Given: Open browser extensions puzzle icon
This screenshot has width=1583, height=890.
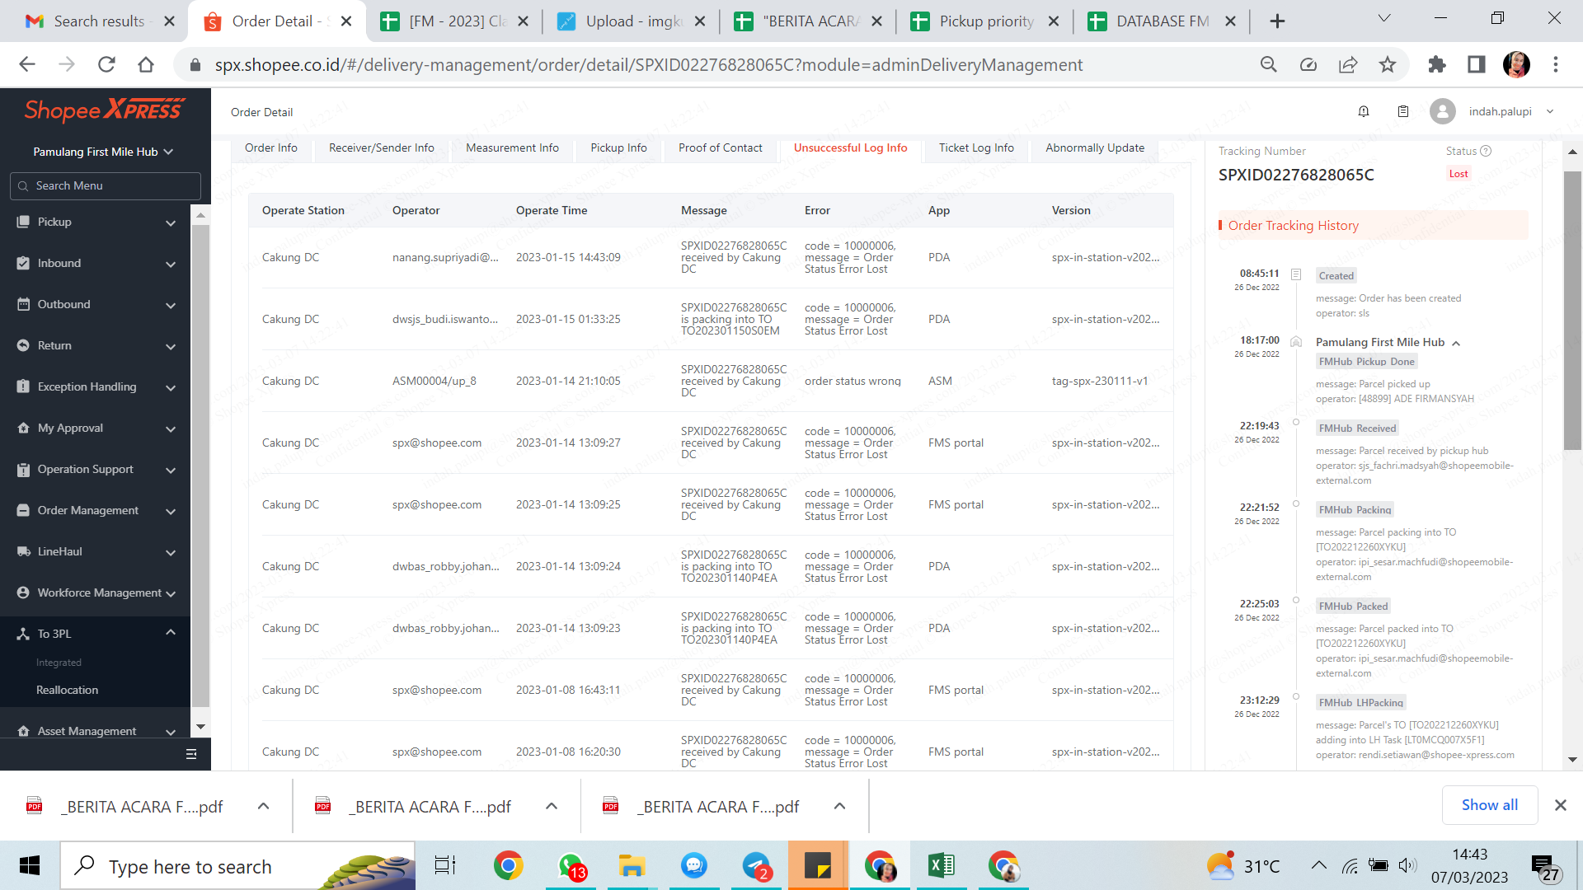Looking at the screenshot, I should [x=1437, y=64].
